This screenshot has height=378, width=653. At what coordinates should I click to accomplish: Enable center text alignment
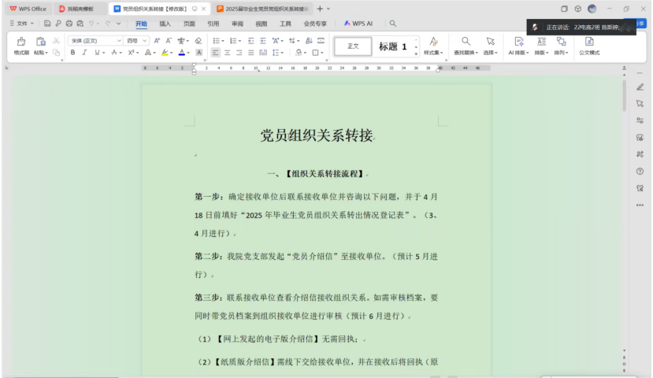(227, 53)
